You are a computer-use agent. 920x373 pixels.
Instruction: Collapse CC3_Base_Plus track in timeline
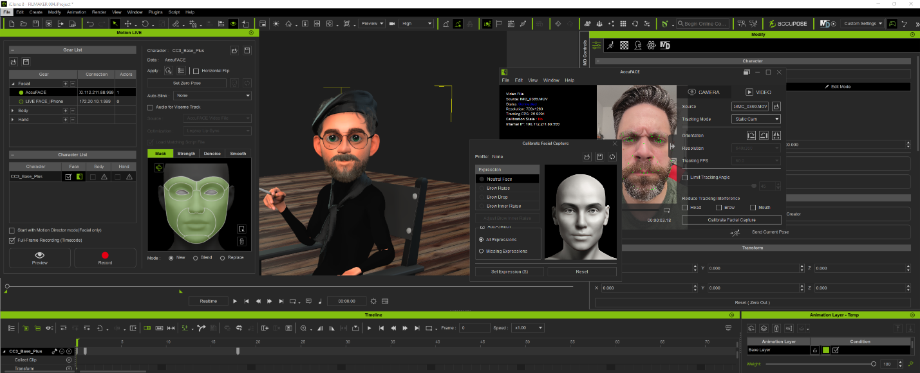pyautogui.click(x=5, y=352)
